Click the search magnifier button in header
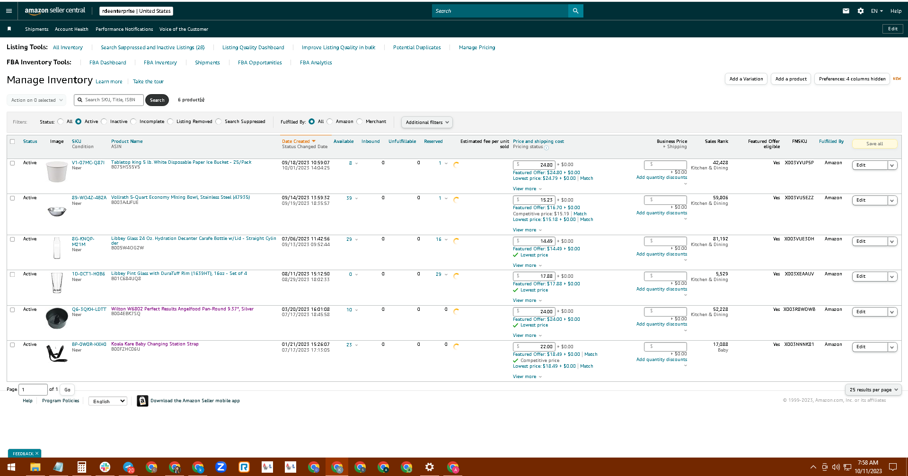This screenshot has height=476, width=908. click(575, 11)
